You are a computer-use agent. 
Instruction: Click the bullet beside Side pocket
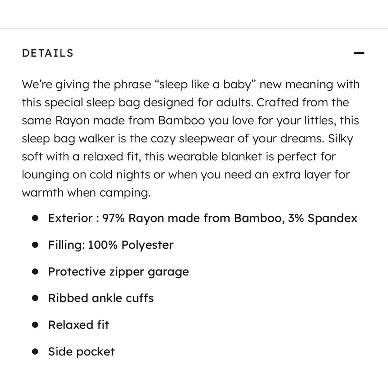35,352
